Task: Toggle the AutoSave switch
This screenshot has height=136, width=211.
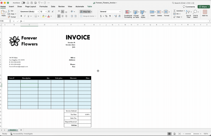Action: pos(23,3)
